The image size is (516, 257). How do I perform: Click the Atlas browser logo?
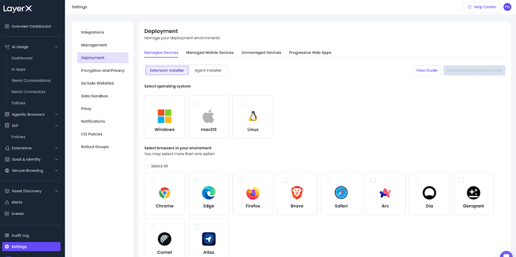tap(209, 239)
